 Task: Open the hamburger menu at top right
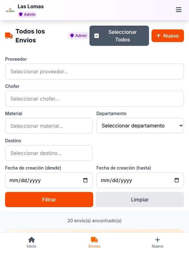coord(179,10)
